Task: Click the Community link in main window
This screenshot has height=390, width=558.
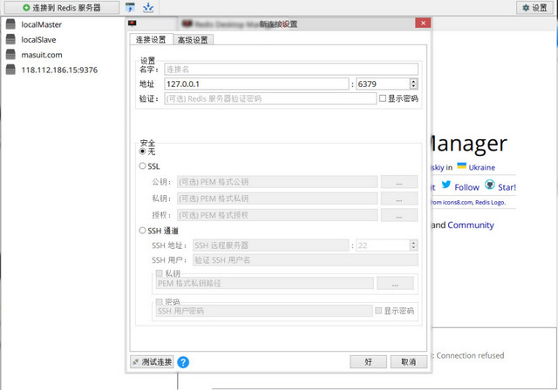Action: point(471,225)
